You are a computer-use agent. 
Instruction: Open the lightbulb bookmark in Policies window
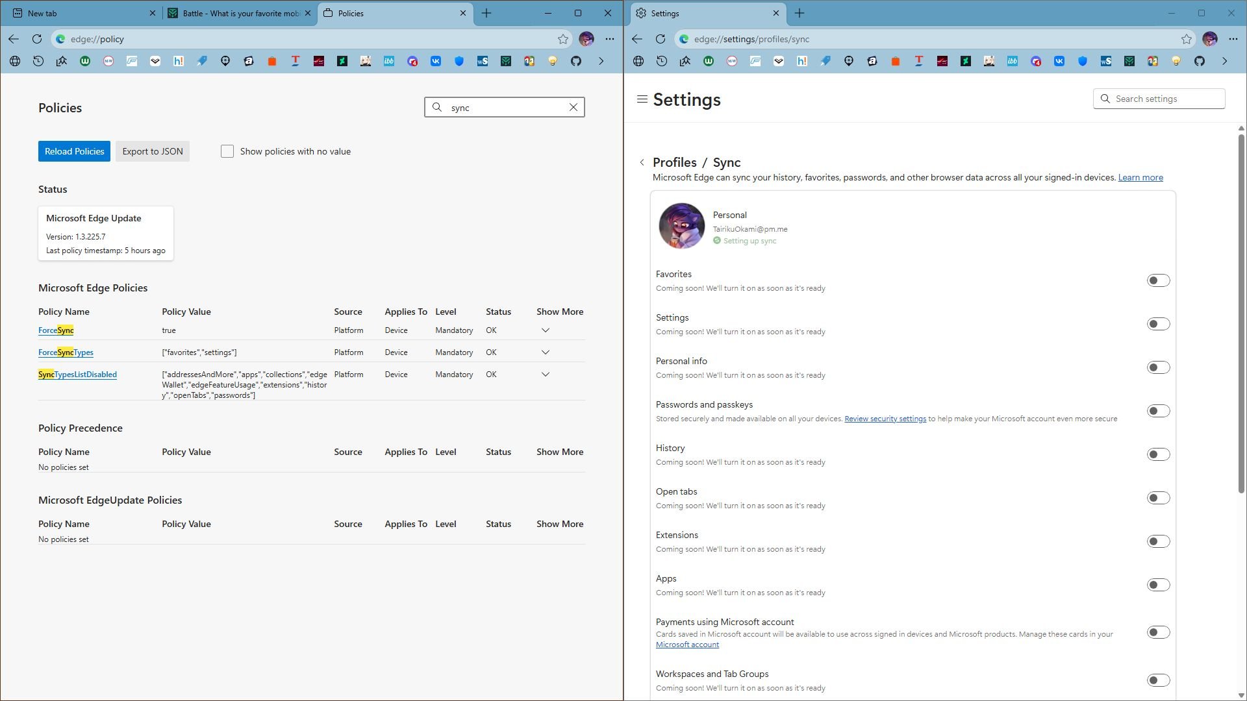553,61
